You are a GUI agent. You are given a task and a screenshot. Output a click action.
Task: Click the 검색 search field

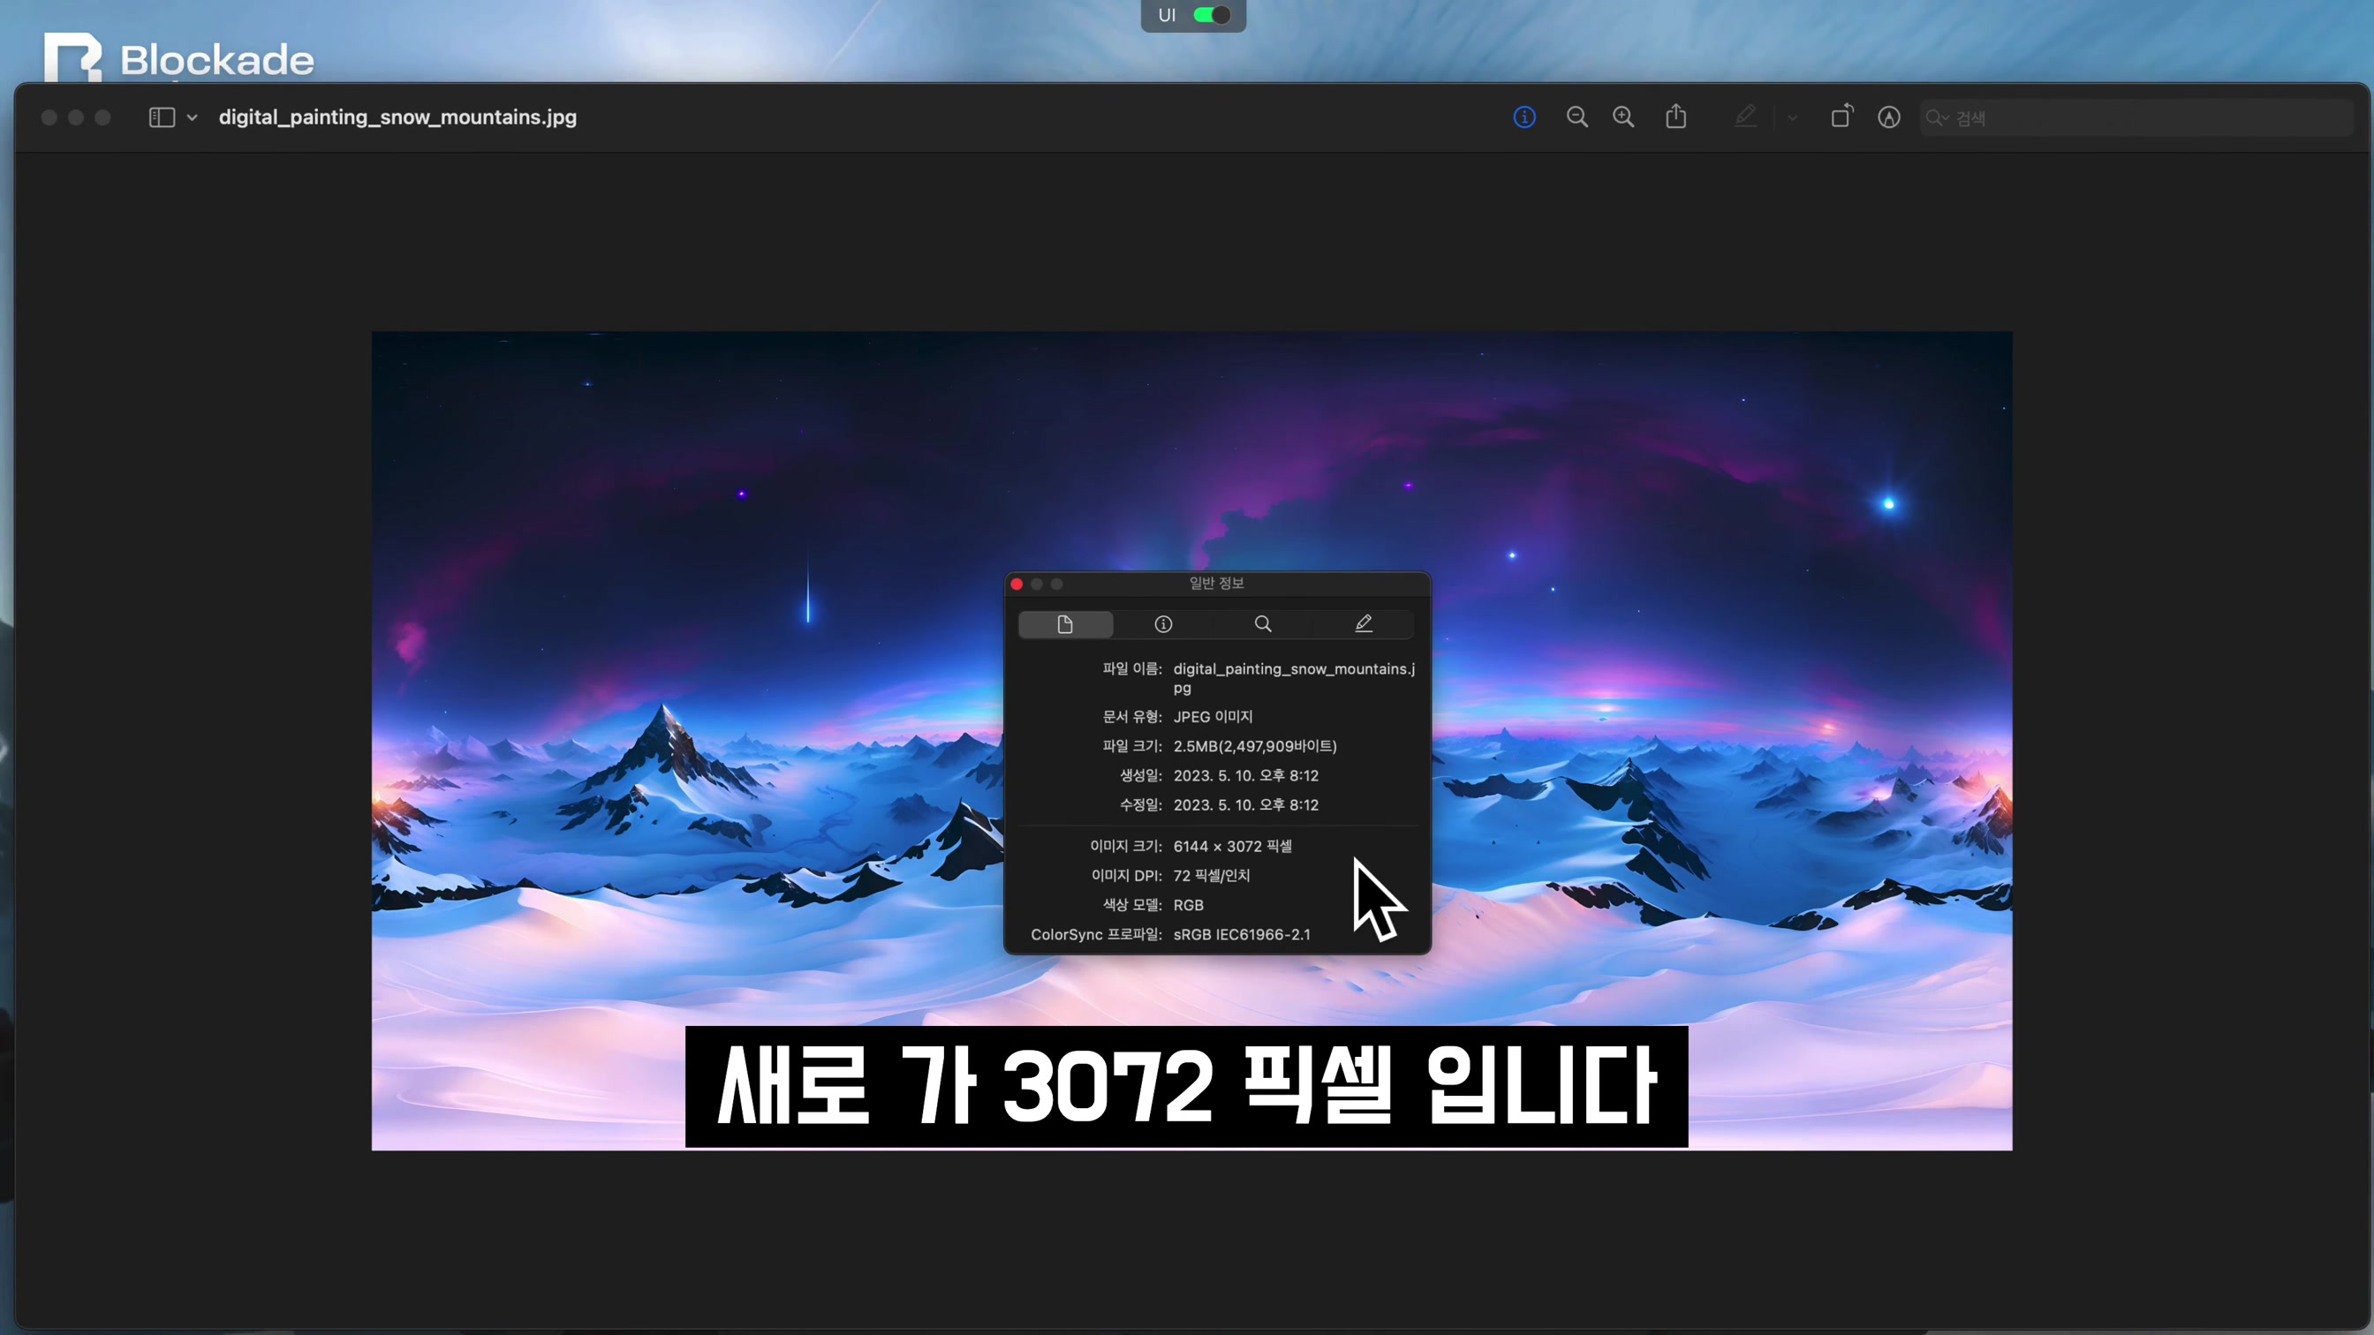coord(2136,118)
